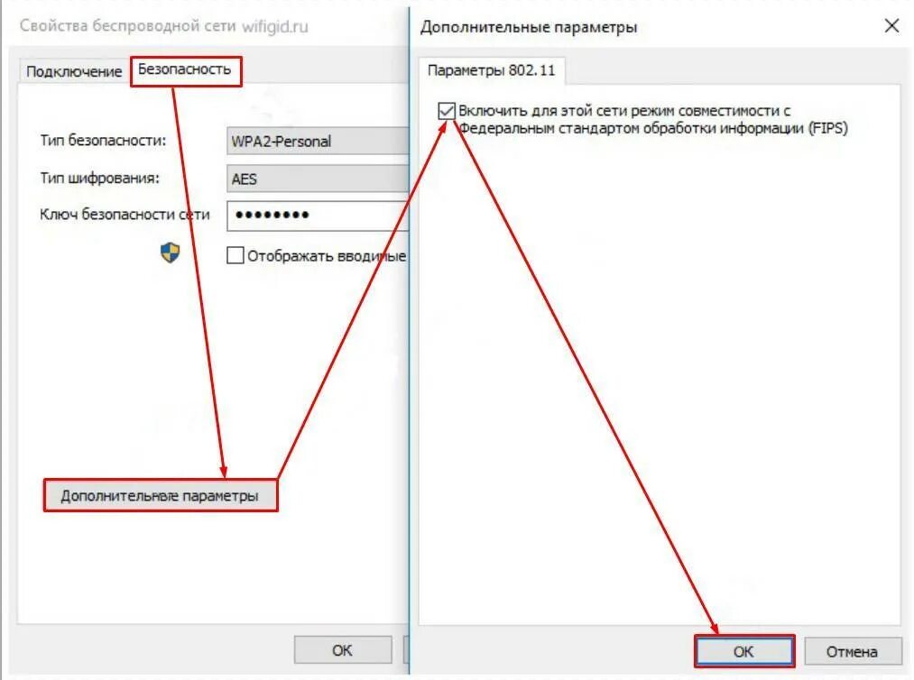The image size is (914, 680).
Task: Confirm with OK in Дополнительные параметры dialog
Action: (x=743, y=651)
